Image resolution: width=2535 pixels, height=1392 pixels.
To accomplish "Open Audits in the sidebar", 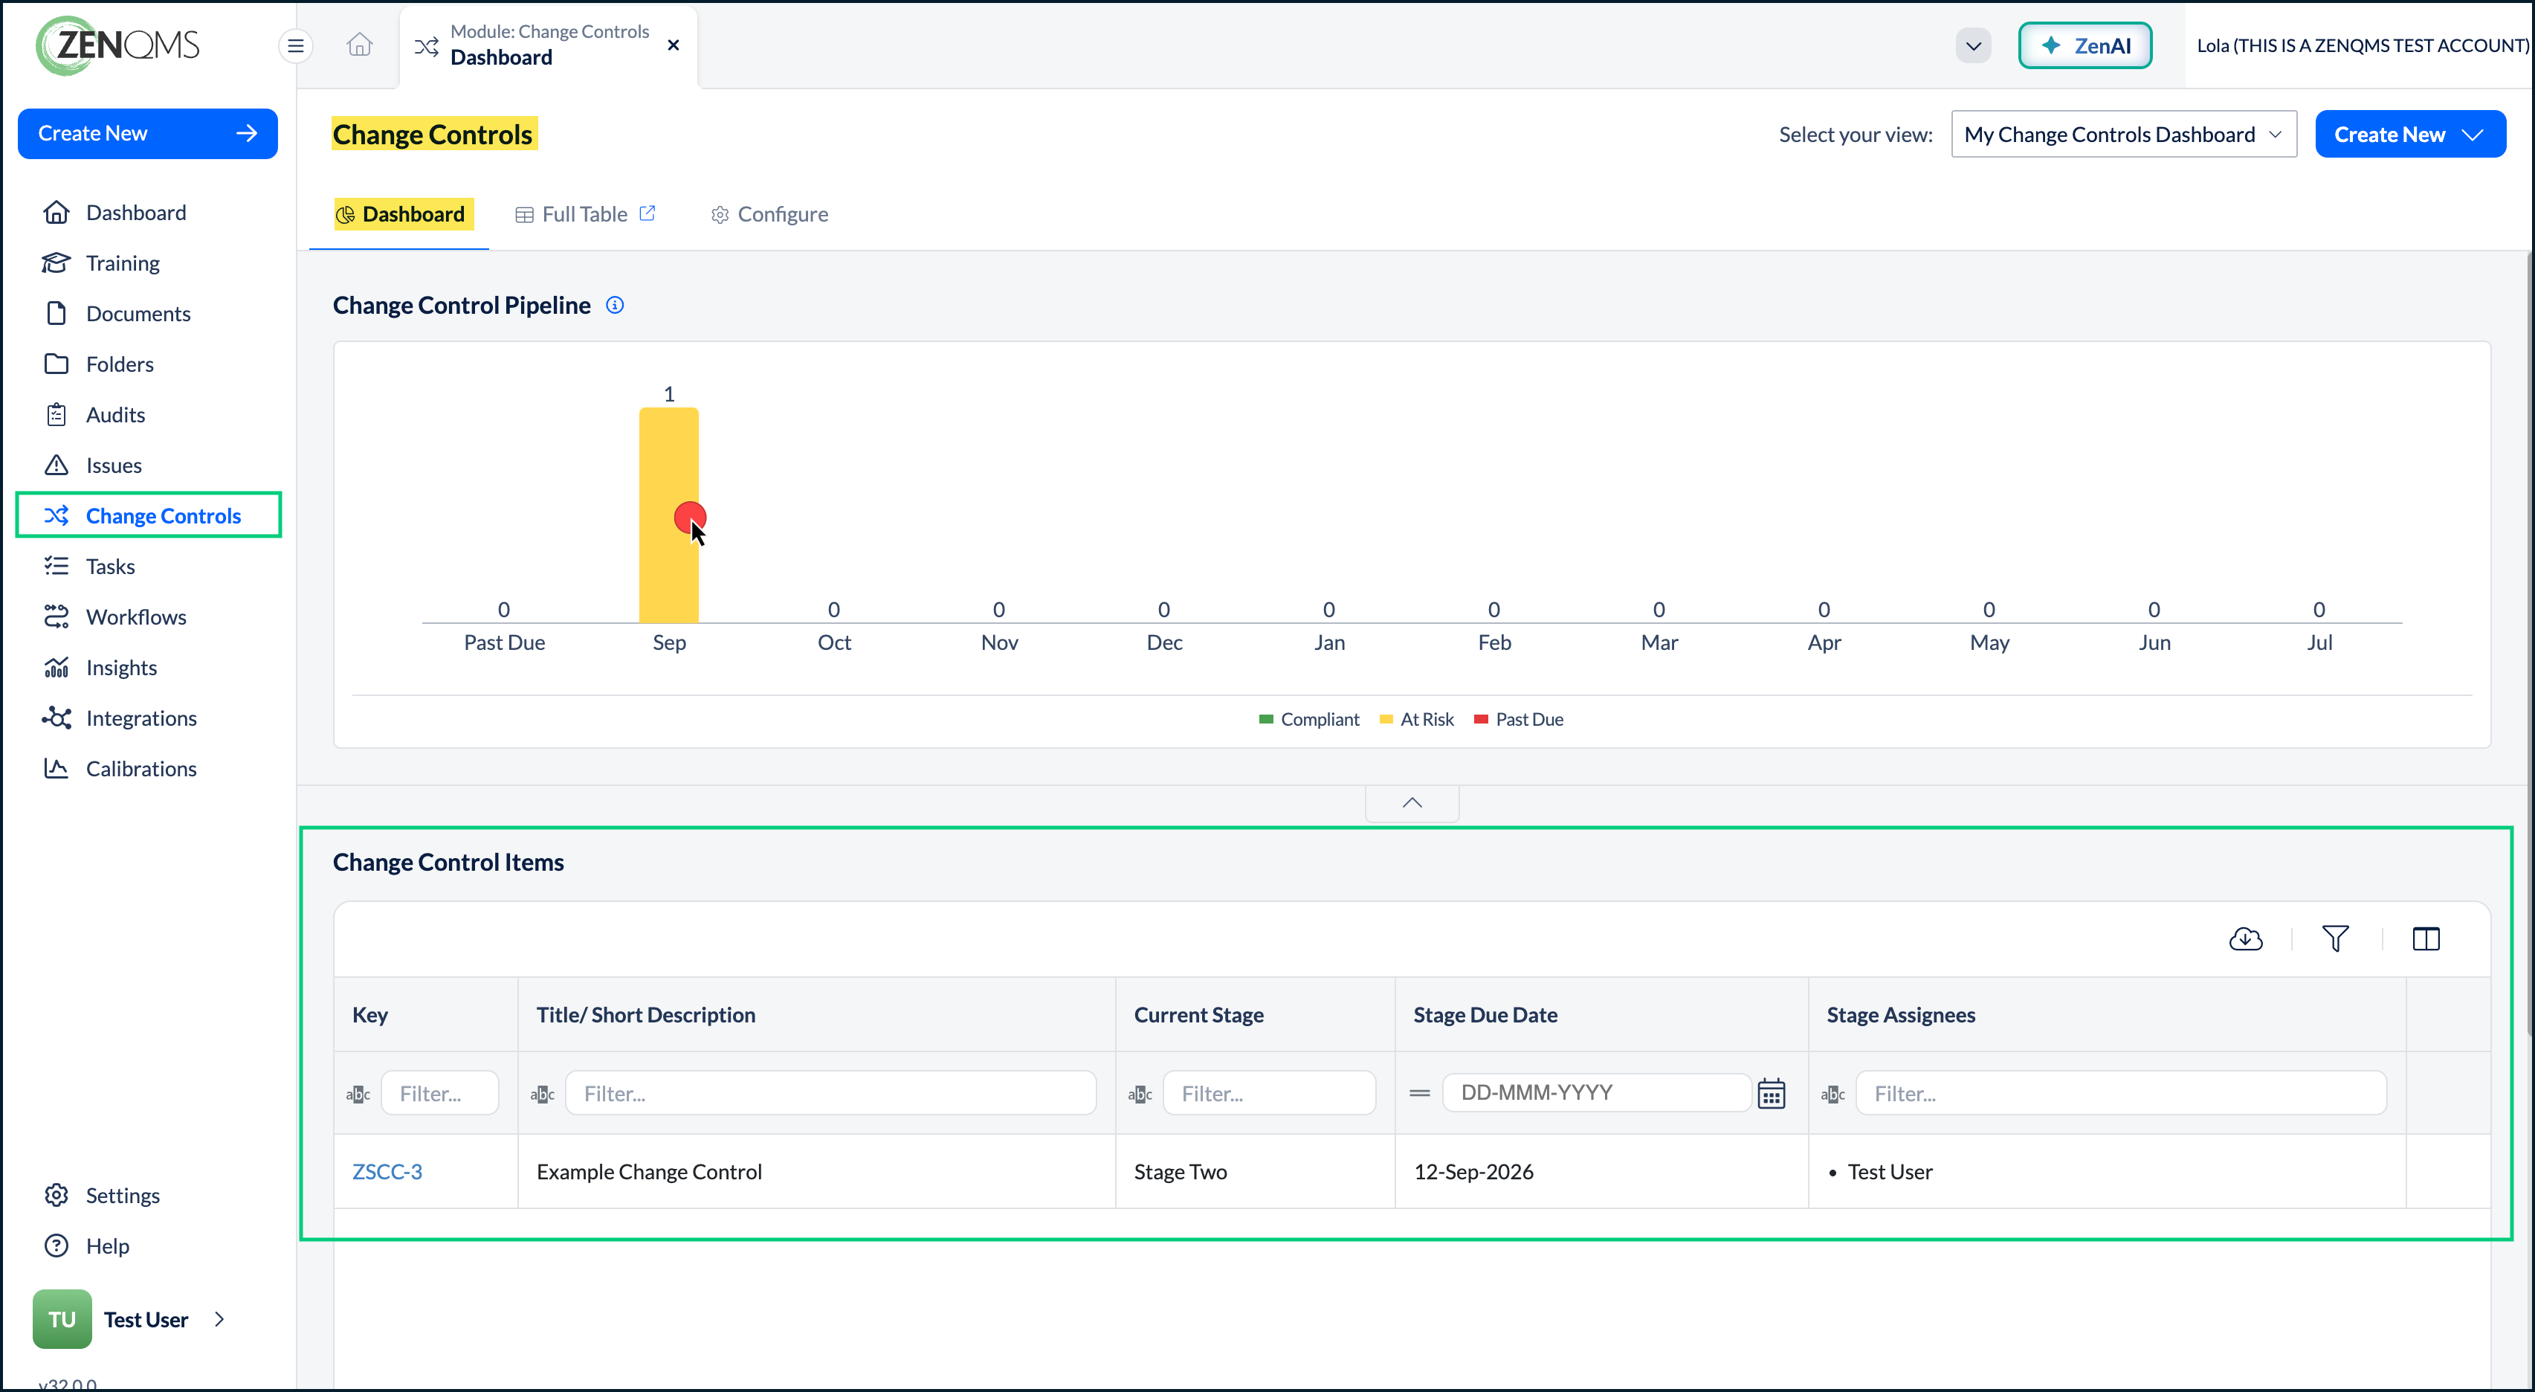I will (x=115, y=414).
